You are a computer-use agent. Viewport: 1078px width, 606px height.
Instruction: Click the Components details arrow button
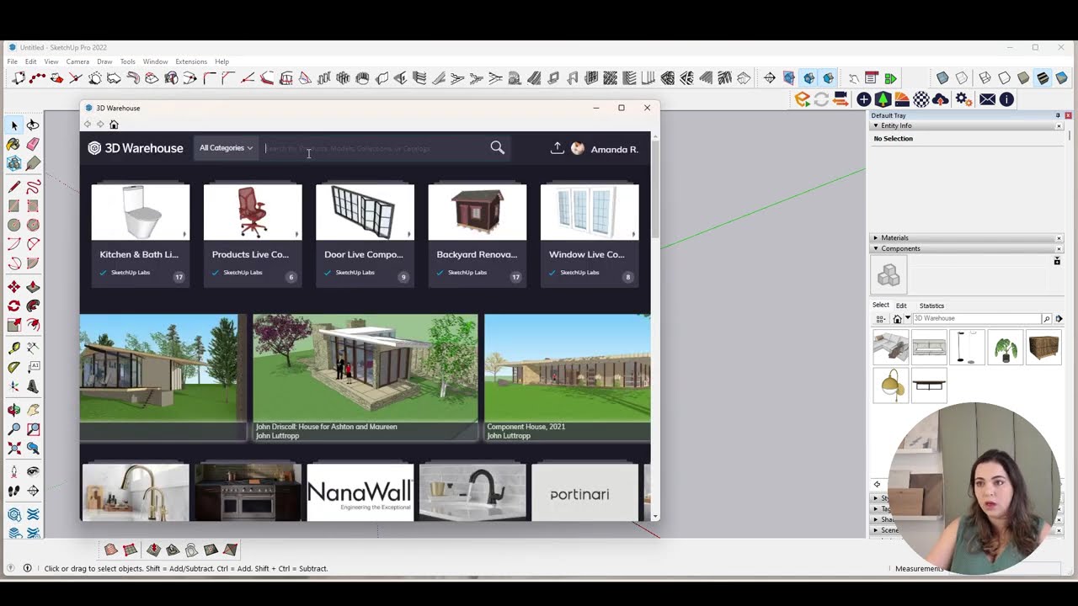point(1059,318)
